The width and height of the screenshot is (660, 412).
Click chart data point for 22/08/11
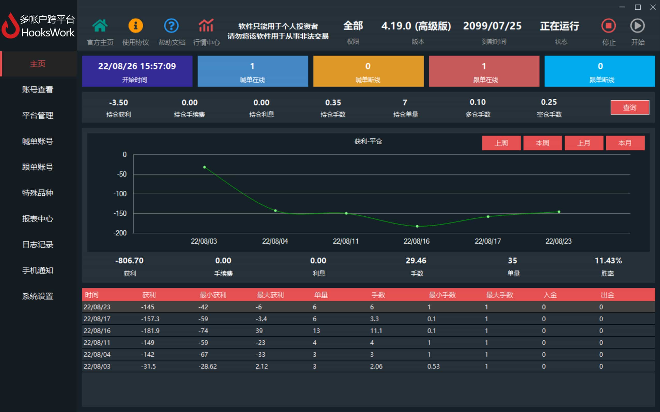[346, 213]
